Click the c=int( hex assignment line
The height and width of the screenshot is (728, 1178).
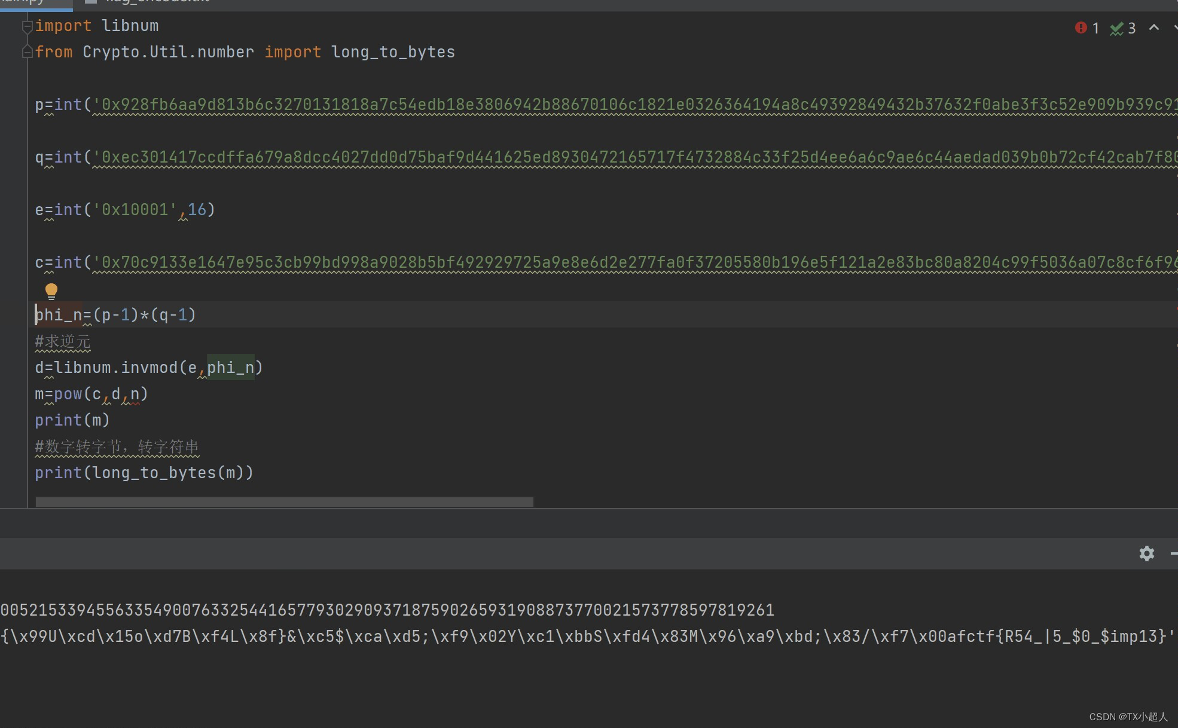click(x=606, y=262)
